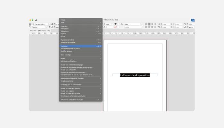This screenshot has width=224, height=128.
Task: Open Glyphes menu entry
Action: click(x=81, y=34)
